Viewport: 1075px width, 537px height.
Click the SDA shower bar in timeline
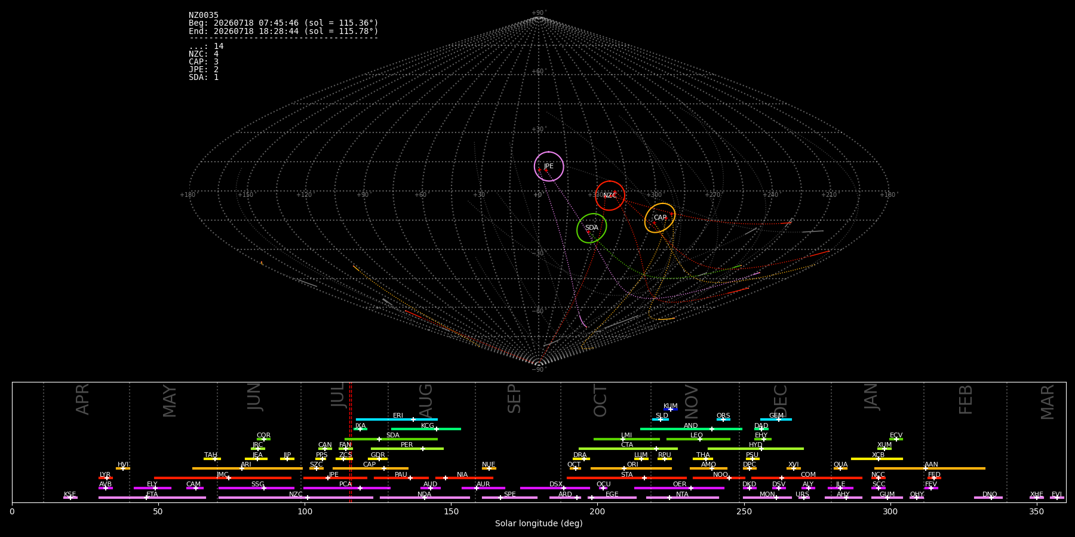click(x=391, y=439)
